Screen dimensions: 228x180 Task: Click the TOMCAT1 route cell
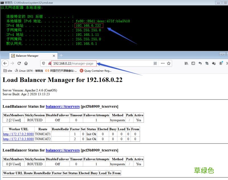43,134
